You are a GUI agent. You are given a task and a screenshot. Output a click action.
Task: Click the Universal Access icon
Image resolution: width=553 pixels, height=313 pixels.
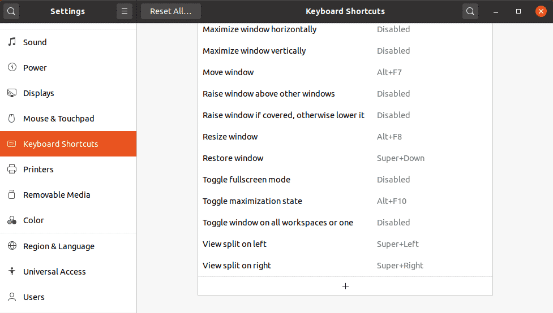coord(12,272)
